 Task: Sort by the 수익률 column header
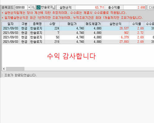click(x=137, y=24)
